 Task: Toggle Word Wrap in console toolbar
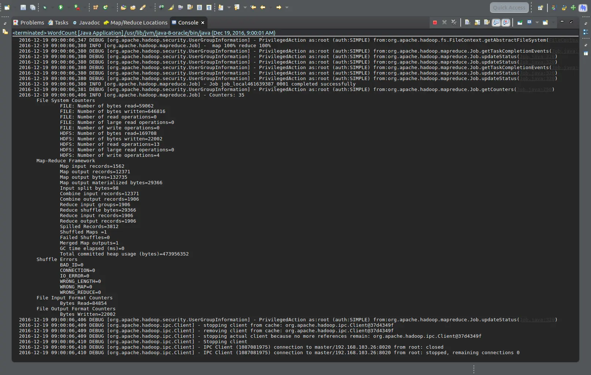[487, 22]
